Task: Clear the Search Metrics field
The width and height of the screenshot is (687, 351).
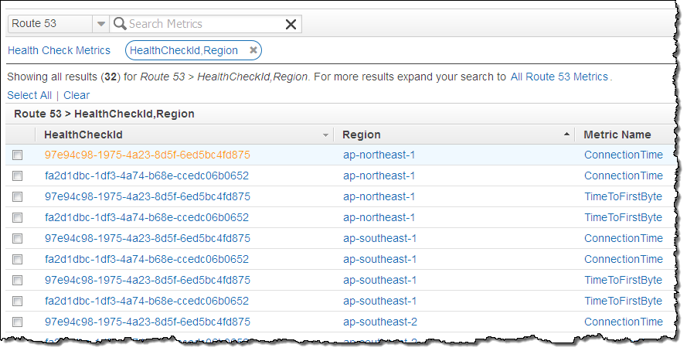Action: pyautogui.click(x=291, y=24)
